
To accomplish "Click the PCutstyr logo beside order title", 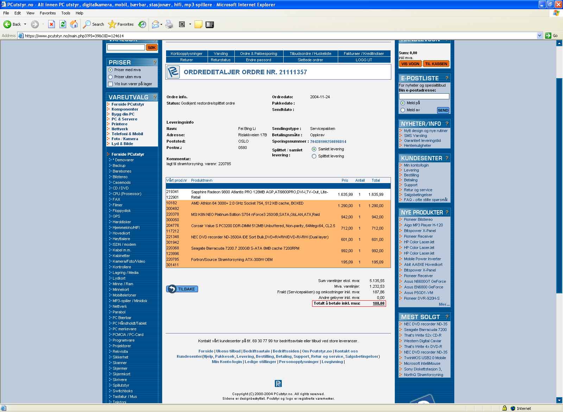I will 173,72.
